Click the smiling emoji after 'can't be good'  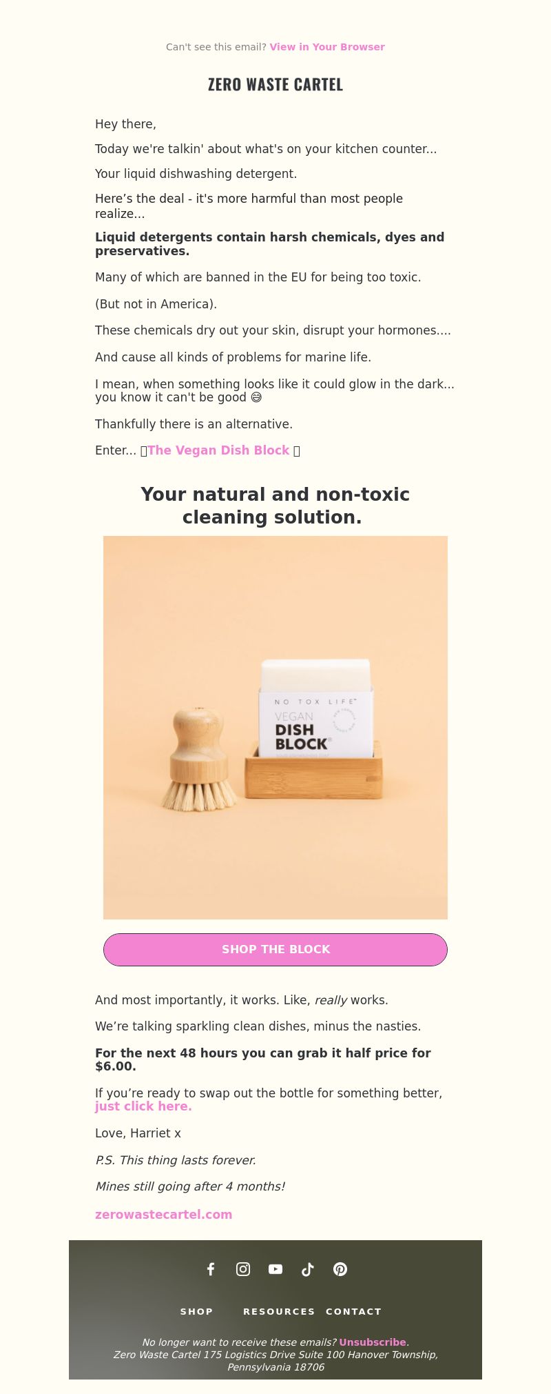[256, 397]
